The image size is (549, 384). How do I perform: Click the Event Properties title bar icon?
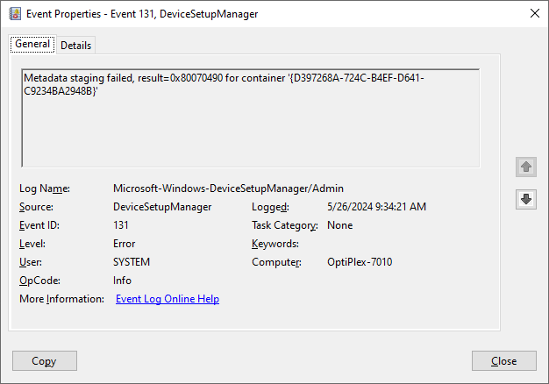[14, 14]
